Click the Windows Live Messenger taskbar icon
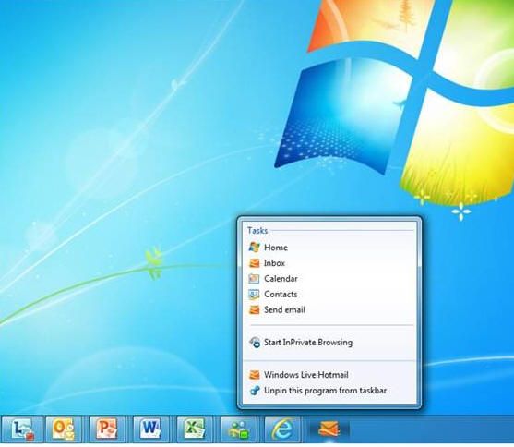 pyautogui.click(x=239, y=429)
